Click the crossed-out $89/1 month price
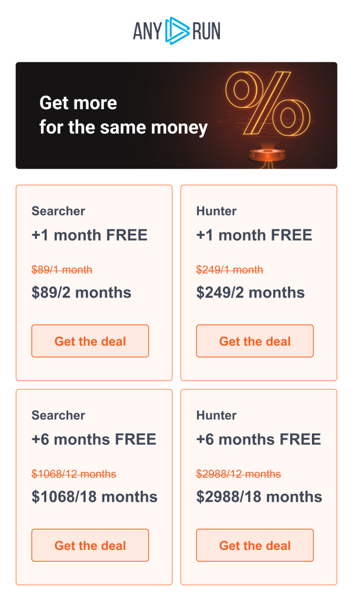353x601 pixels. tap(62, 270)
